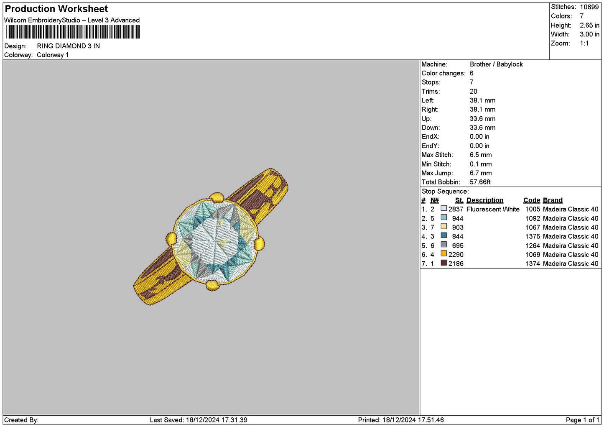Click the Width value 3.00 in

(589, 34)
